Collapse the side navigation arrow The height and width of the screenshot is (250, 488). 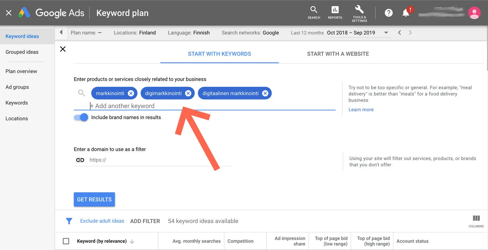coord(61,32)
